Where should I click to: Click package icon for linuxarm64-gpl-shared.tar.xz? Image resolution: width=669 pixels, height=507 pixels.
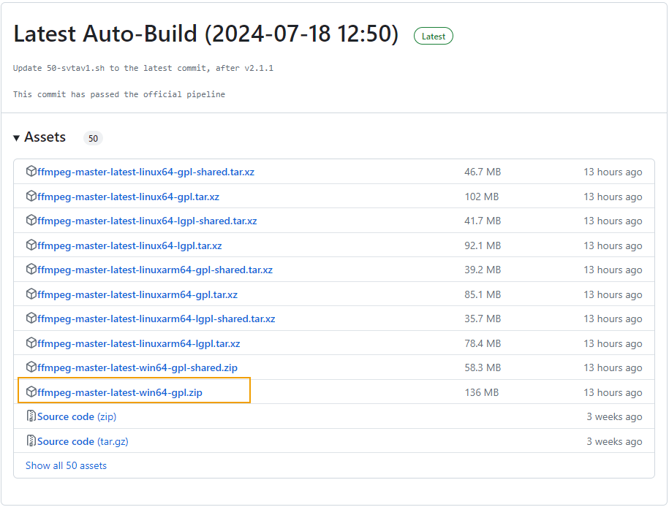pyautogui.click(x=31, y=270)
